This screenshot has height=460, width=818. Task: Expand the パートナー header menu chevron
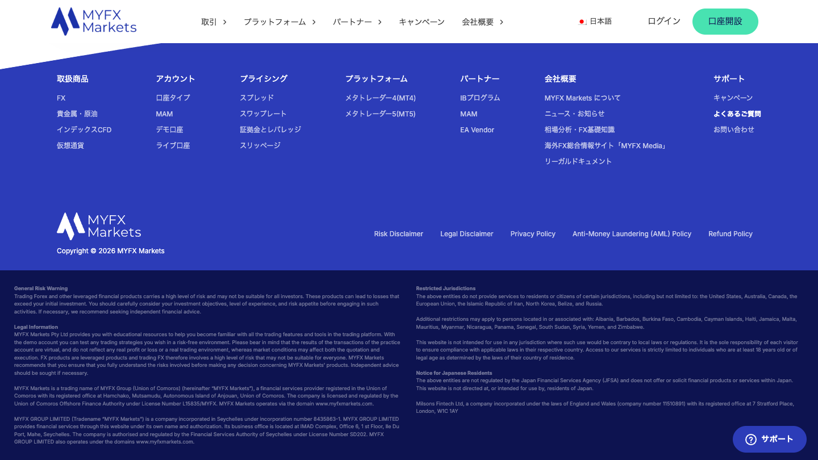(380, 22)
